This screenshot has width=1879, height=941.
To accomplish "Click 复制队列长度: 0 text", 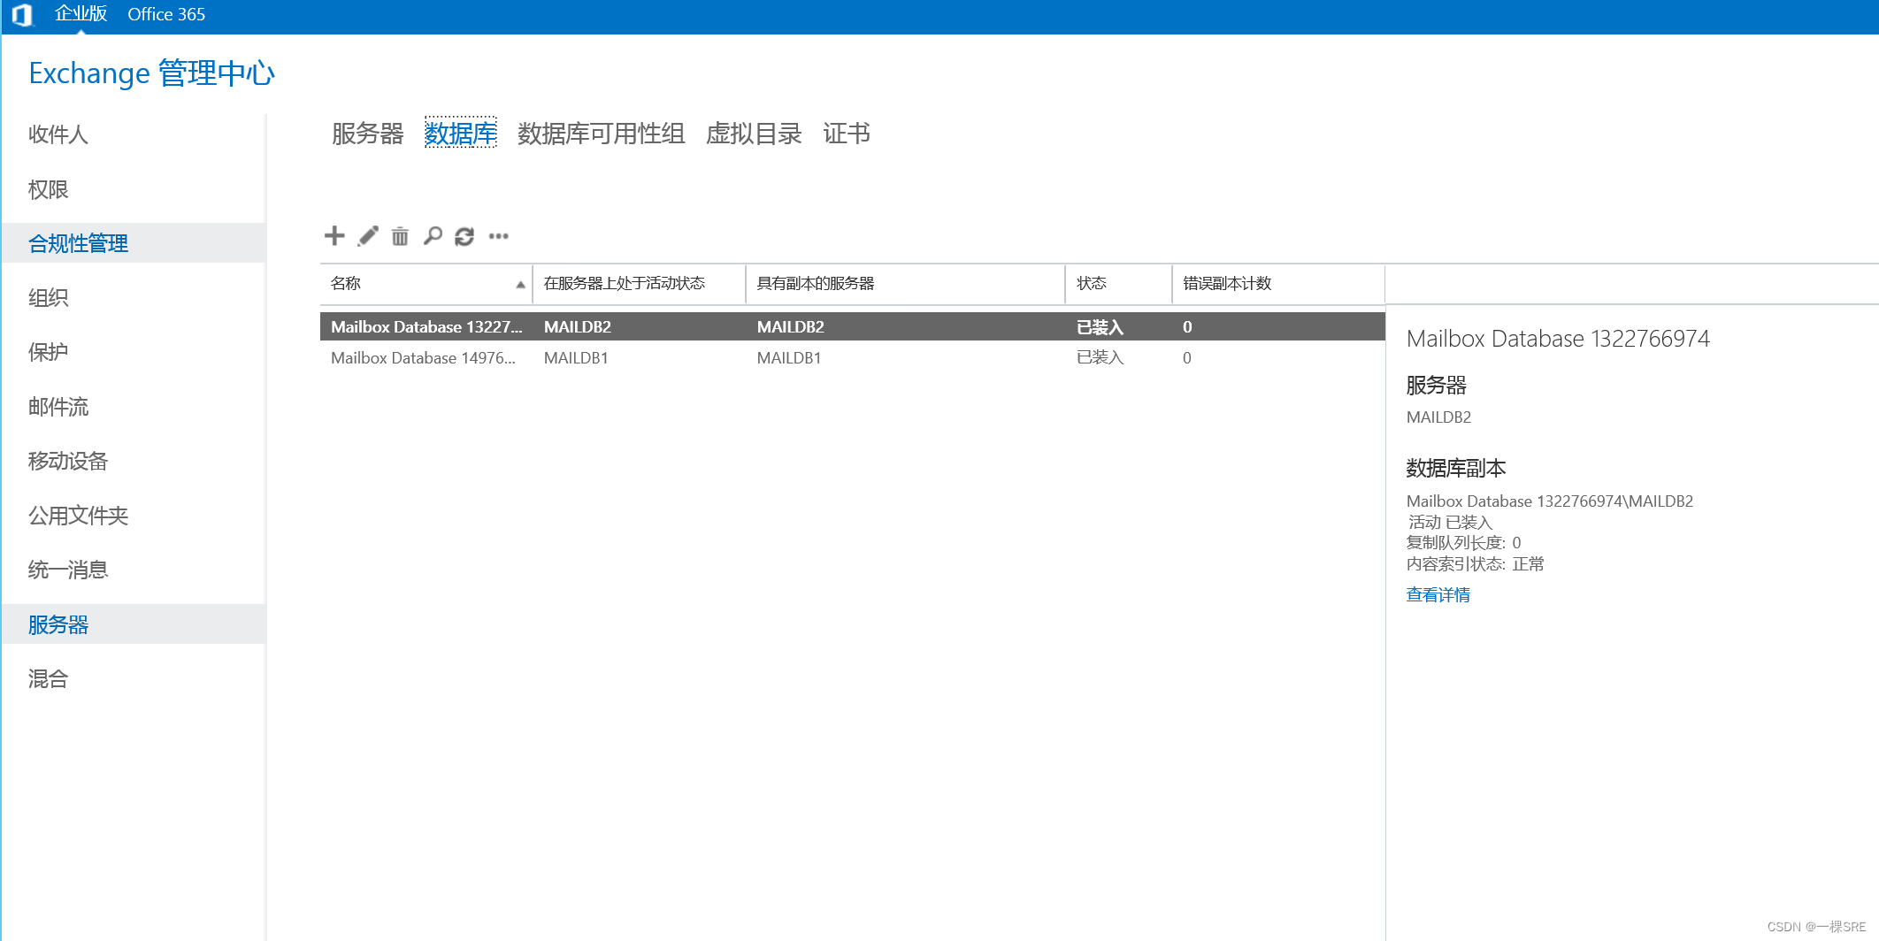I will pyautogui.click(x=1464, y=543).
